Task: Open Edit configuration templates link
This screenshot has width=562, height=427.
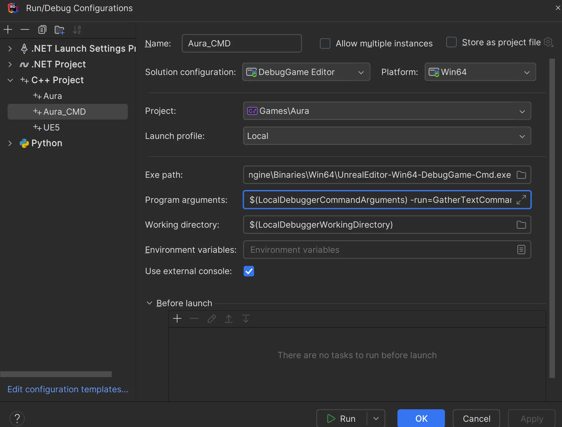Action: pyautogui.click(x=68, y=389)
